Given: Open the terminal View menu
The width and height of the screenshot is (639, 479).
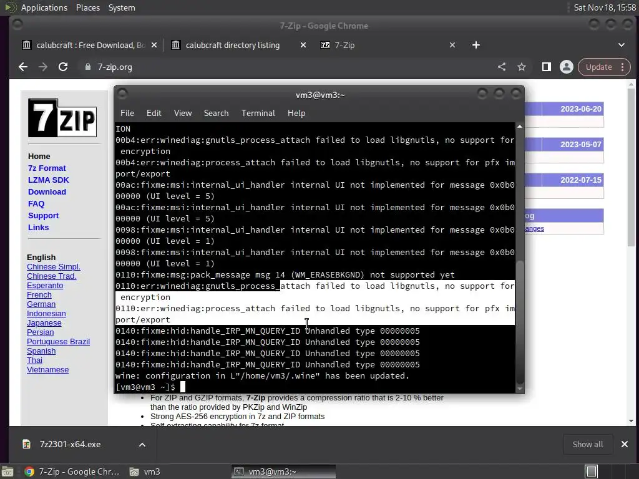Looking at the screenshot, I should (x=183, y=113).
